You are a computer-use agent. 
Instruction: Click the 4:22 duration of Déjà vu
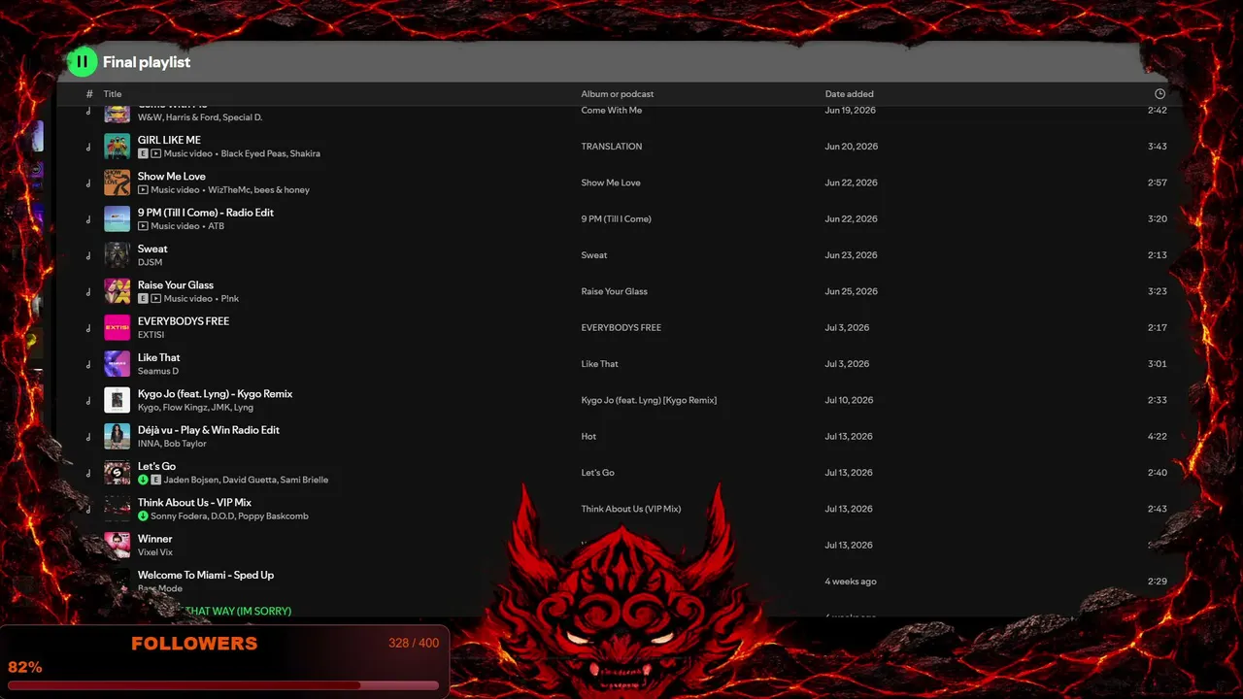(1158, 437)
